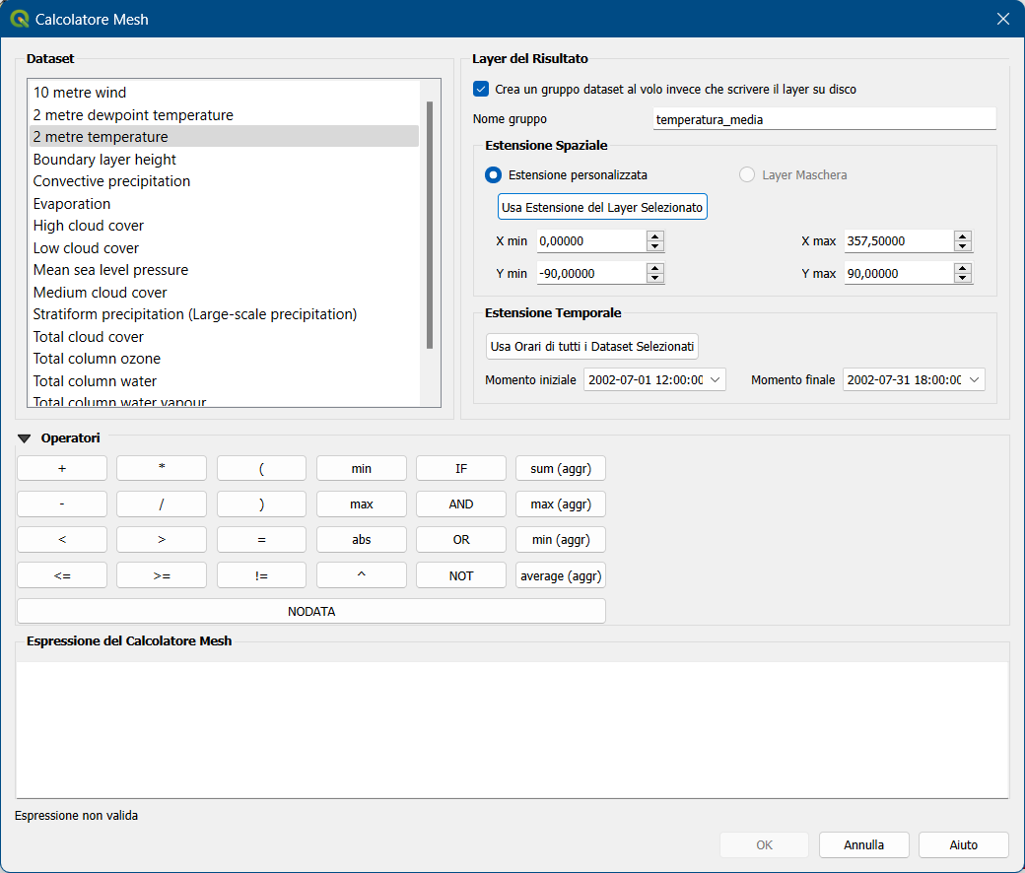Insert the min operator
1025x873 pixels.
point(362,468)
